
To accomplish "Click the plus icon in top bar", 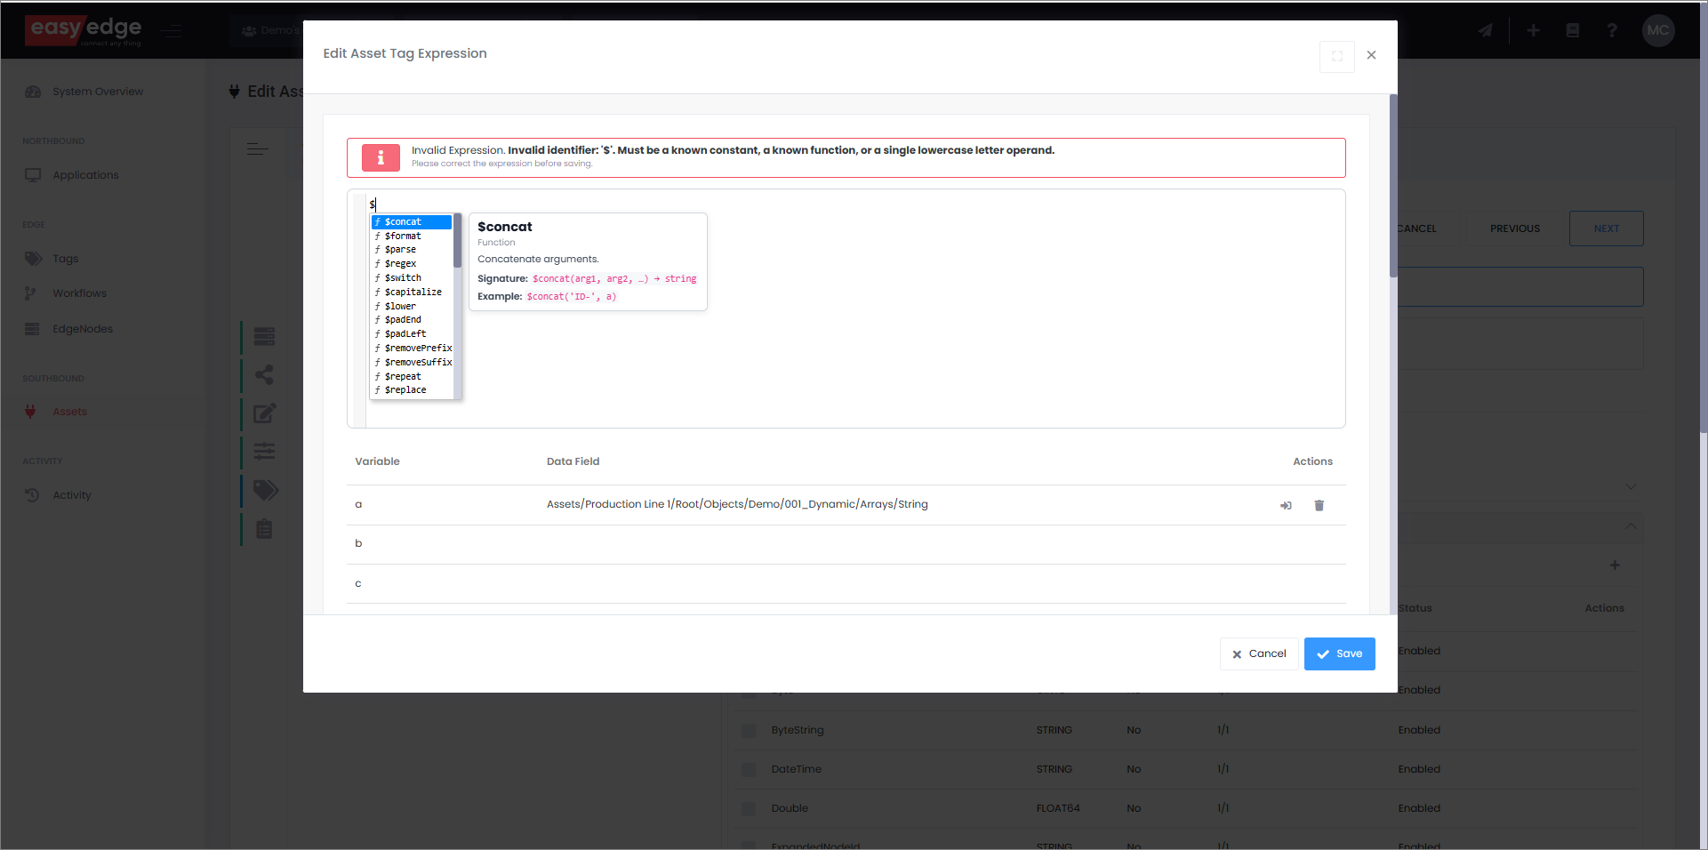I will 1533,30.
